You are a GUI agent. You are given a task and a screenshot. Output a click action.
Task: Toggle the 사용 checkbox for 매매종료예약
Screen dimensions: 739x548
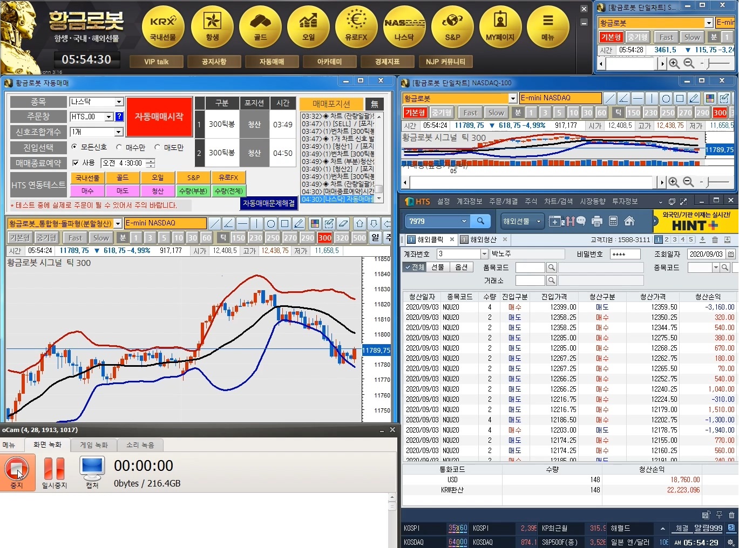tap(76, 162)
